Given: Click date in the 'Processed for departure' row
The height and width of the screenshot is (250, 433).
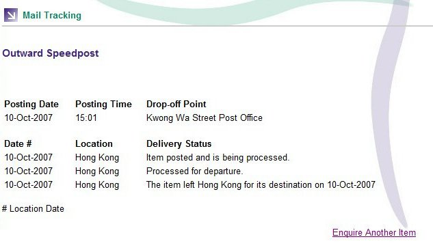Looking at the screenshot, I should coord(29,171).
